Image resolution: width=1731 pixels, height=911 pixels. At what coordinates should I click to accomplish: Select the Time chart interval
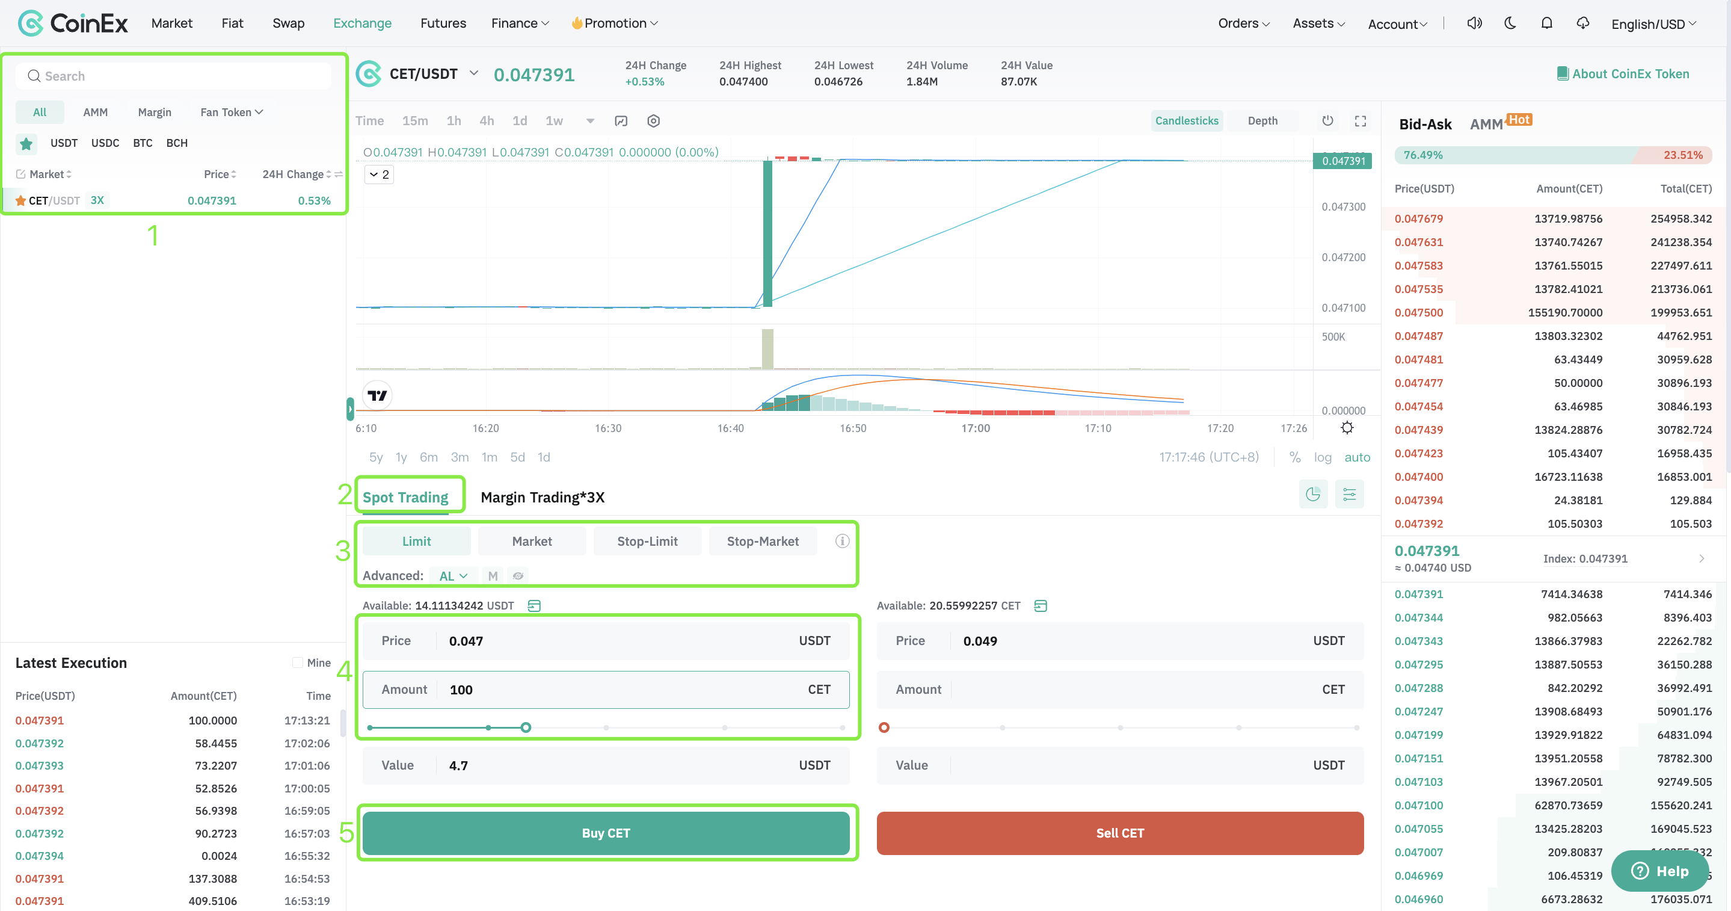(x=369, y=121)
